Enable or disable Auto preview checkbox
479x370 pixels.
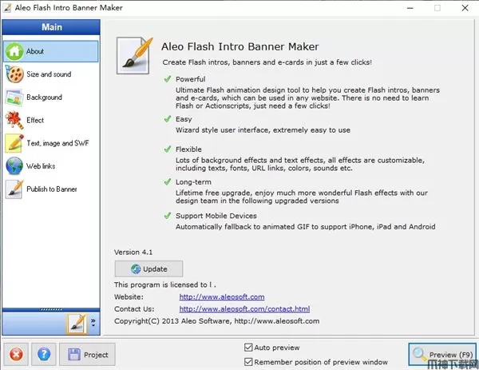(x=248, y=348)
